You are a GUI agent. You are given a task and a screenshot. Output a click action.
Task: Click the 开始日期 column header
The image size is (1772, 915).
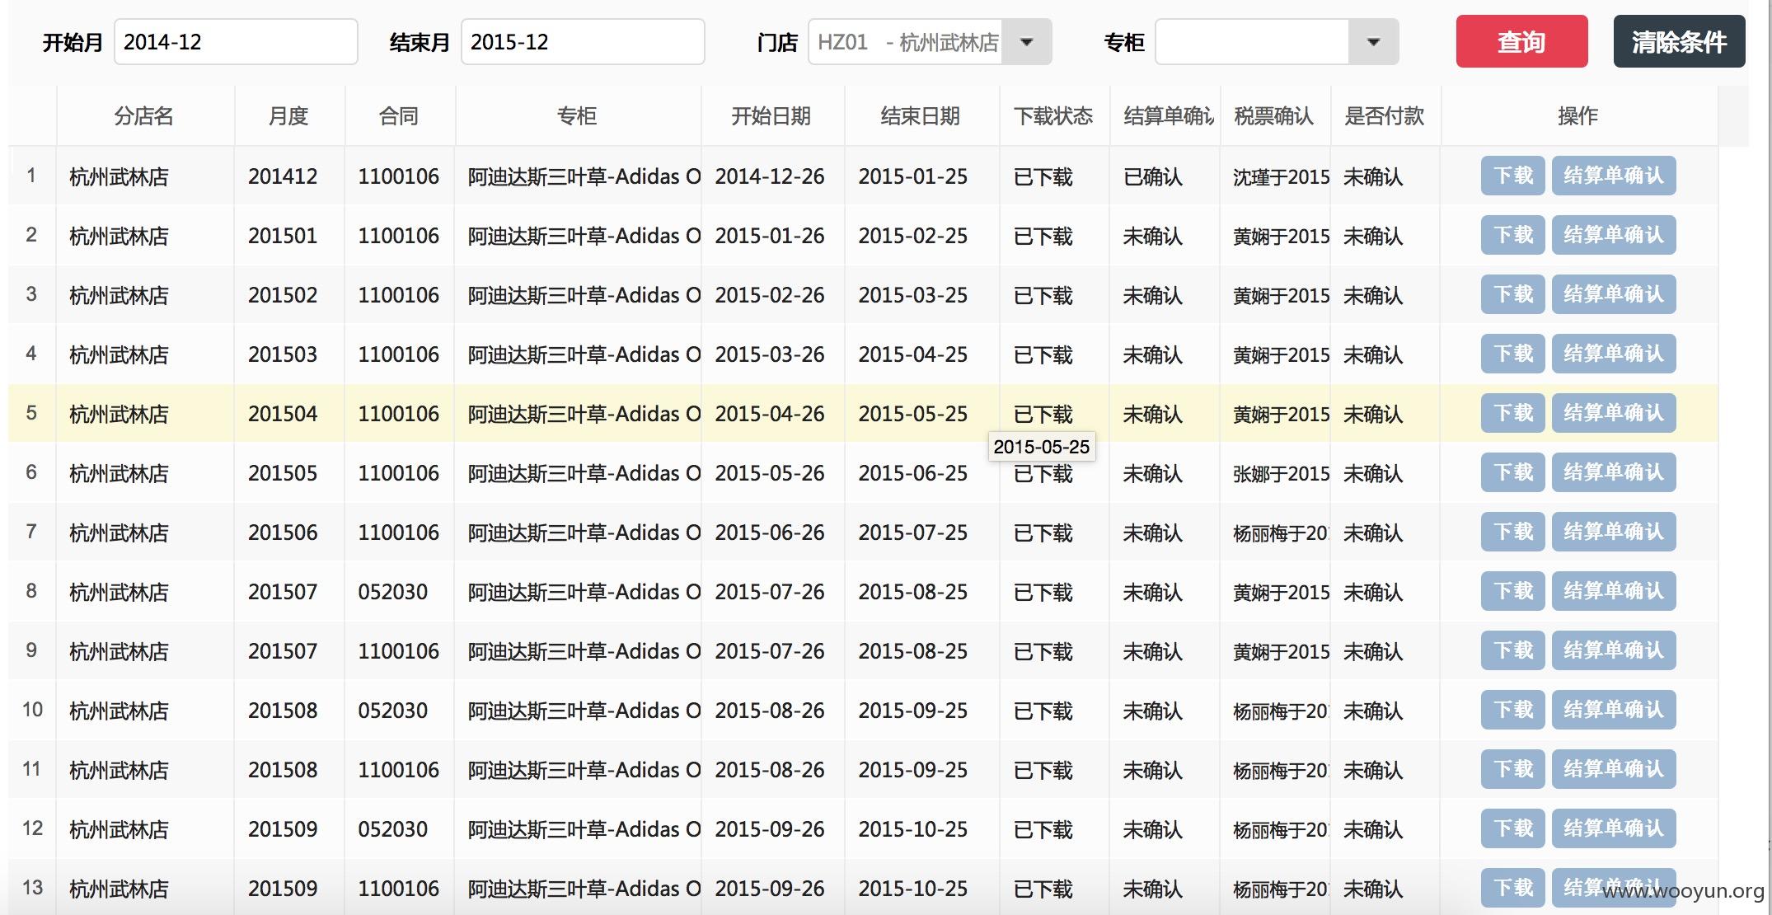[772, 116]
